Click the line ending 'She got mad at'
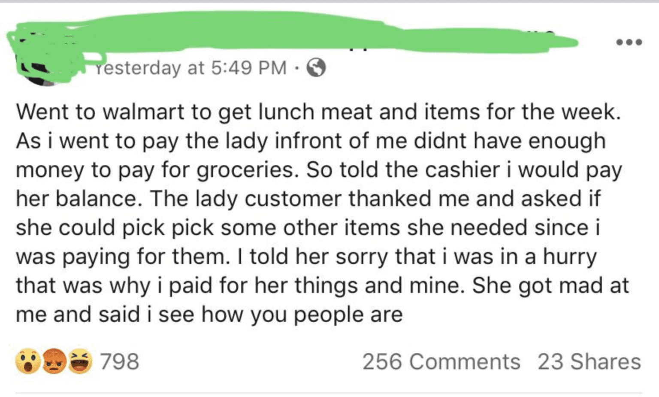The height and width of the screenshot is (397, 659). tap(323, 285)
